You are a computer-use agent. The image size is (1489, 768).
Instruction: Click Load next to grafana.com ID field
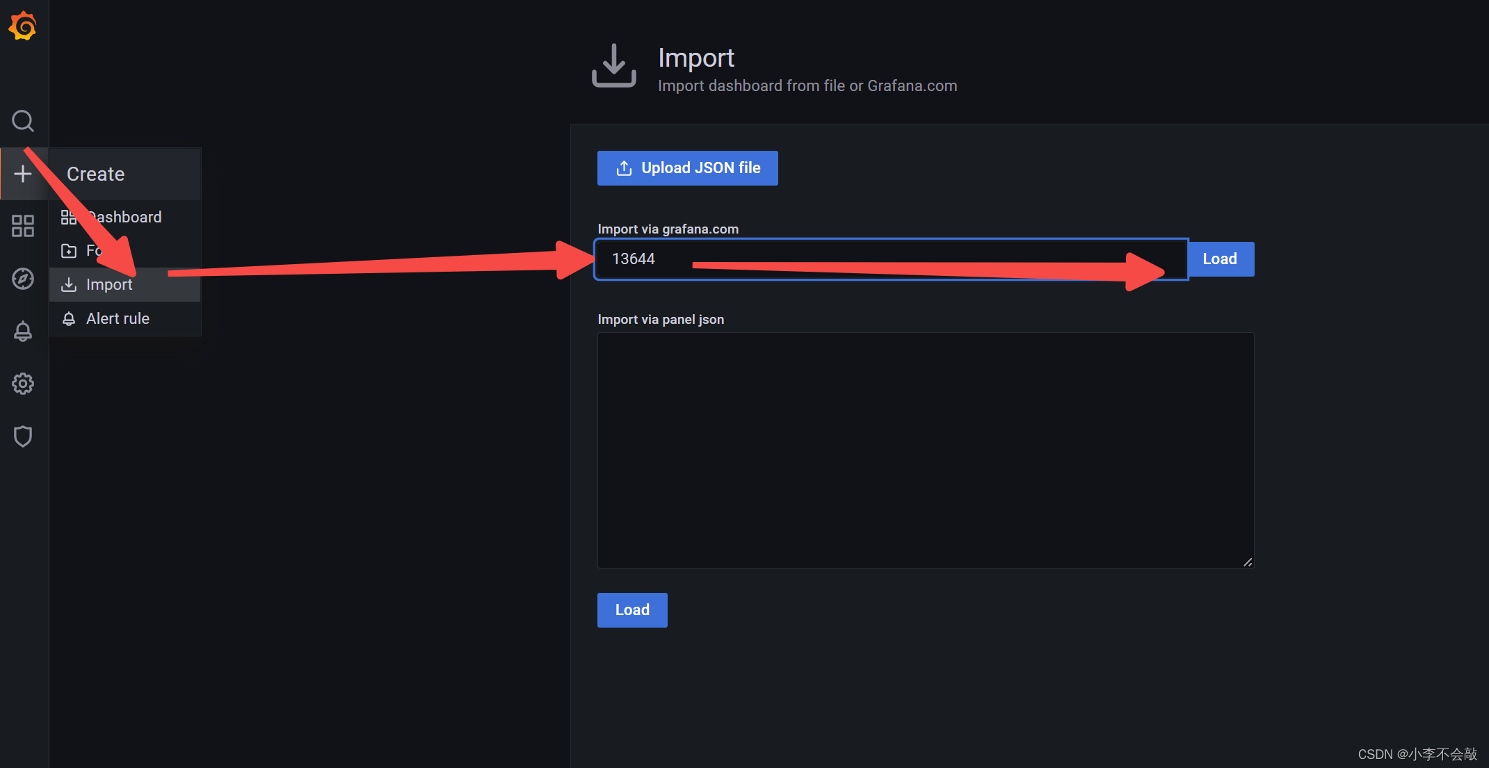click(1220, 259)
